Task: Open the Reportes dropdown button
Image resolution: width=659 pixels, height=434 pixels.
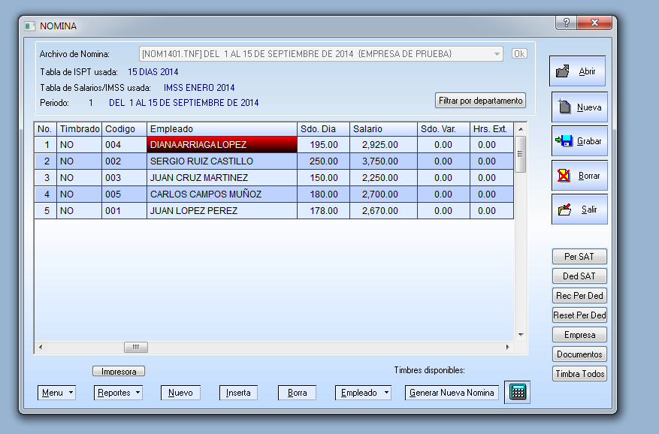Action: coord(118,393)
